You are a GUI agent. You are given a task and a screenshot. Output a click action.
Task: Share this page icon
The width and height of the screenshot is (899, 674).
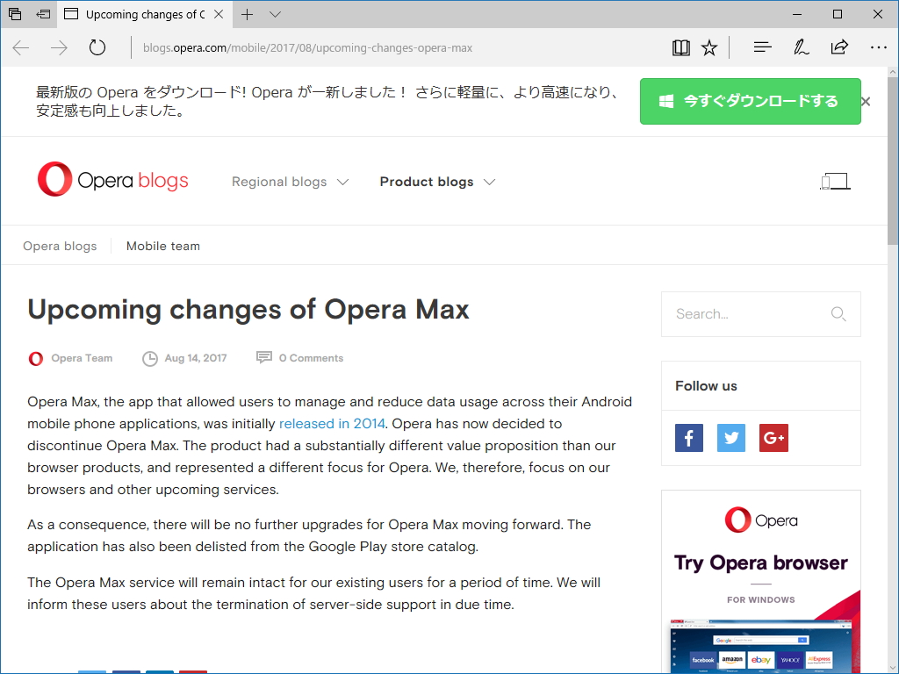click(839, 47)
